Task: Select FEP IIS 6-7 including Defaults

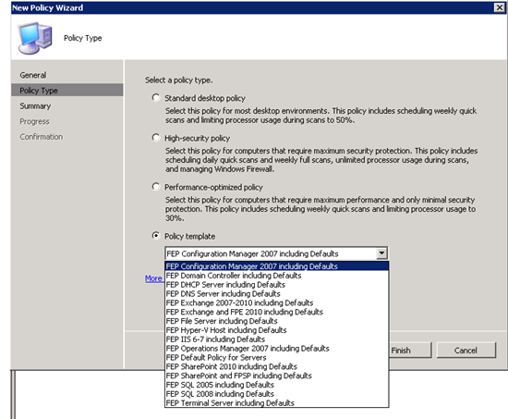Action: [x=277, y=339]
